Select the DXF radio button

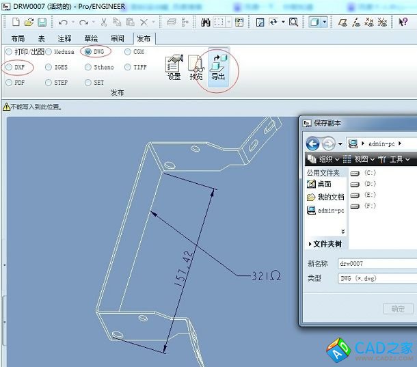[x=9, y=68]
